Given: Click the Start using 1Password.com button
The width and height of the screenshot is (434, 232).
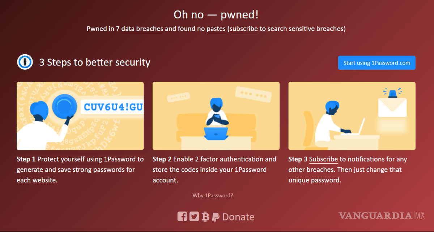Looking at the screenshot, I should coord(376,63).
